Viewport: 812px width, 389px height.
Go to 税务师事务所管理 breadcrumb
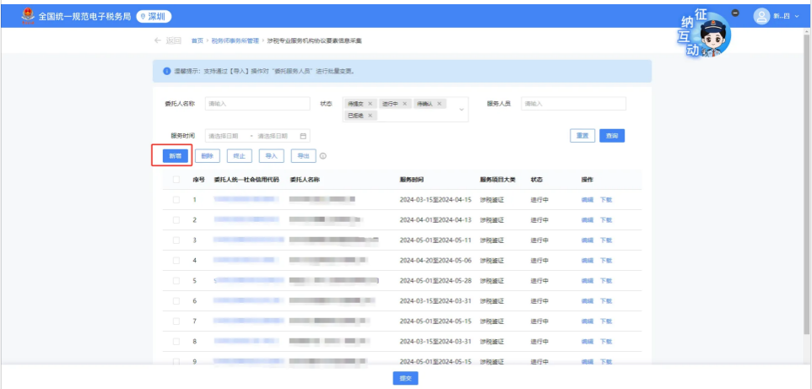click(235, 41)
